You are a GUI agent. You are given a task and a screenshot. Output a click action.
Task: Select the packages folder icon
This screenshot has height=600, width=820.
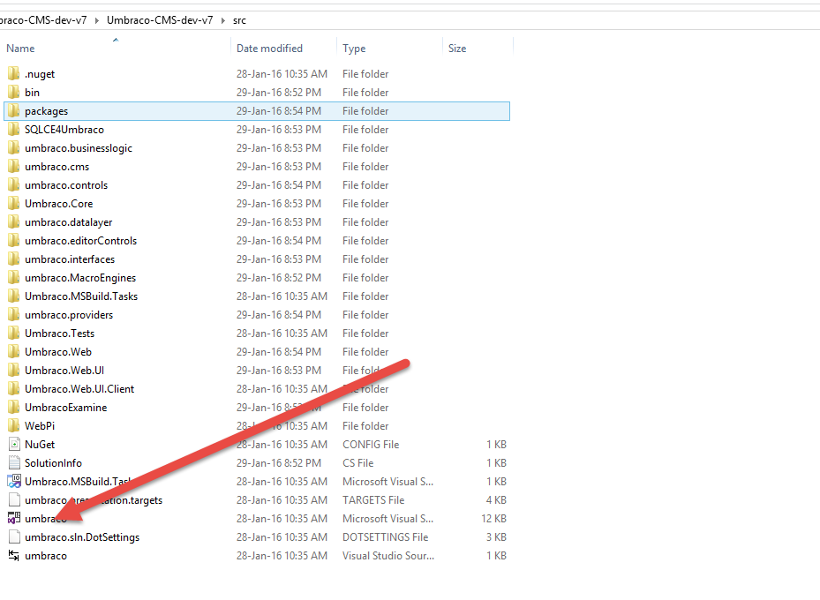click(x=14, y=111)
